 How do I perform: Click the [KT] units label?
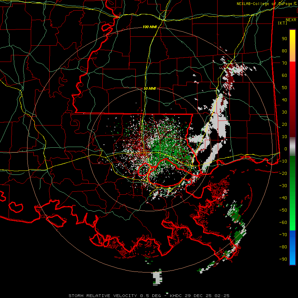pos(283,23)
